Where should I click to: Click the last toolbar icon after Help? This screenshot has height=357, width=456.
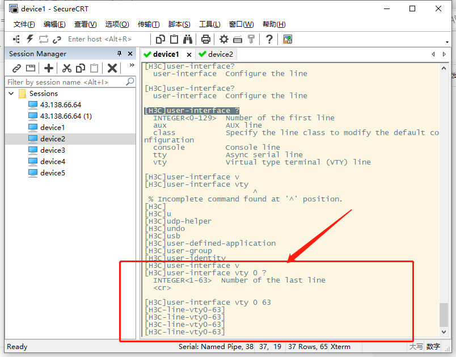coord(288,39)
